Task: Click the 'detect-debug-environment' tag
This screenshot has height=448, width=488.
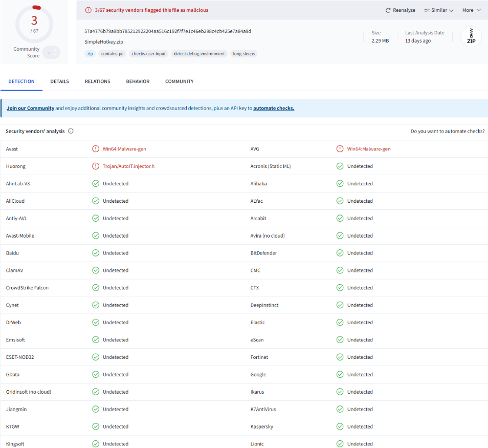Action: pos(199,54)
